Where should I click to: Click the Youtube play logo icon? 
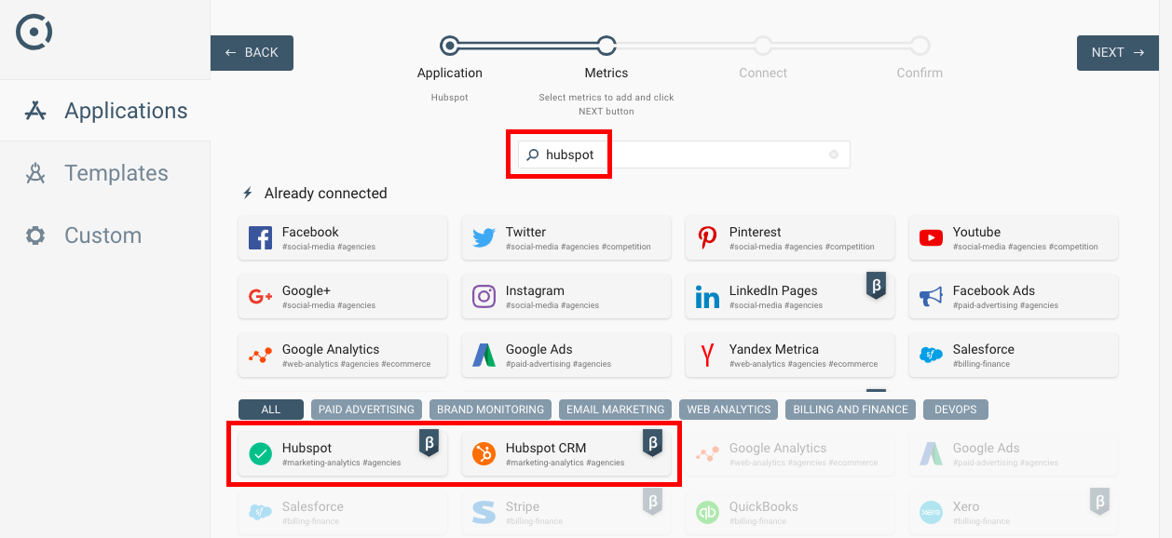[x=931, y=238]
